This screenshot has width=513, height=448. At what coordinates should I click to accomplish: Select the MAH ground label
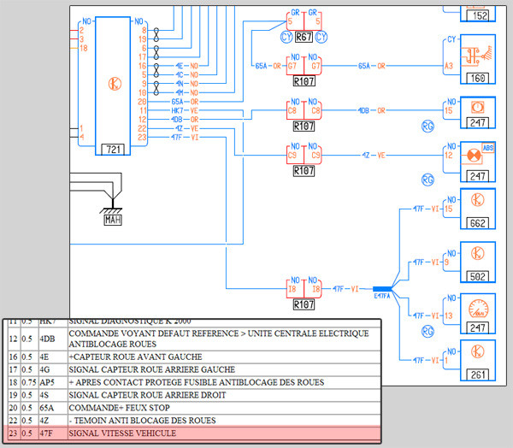coord(113,220)
